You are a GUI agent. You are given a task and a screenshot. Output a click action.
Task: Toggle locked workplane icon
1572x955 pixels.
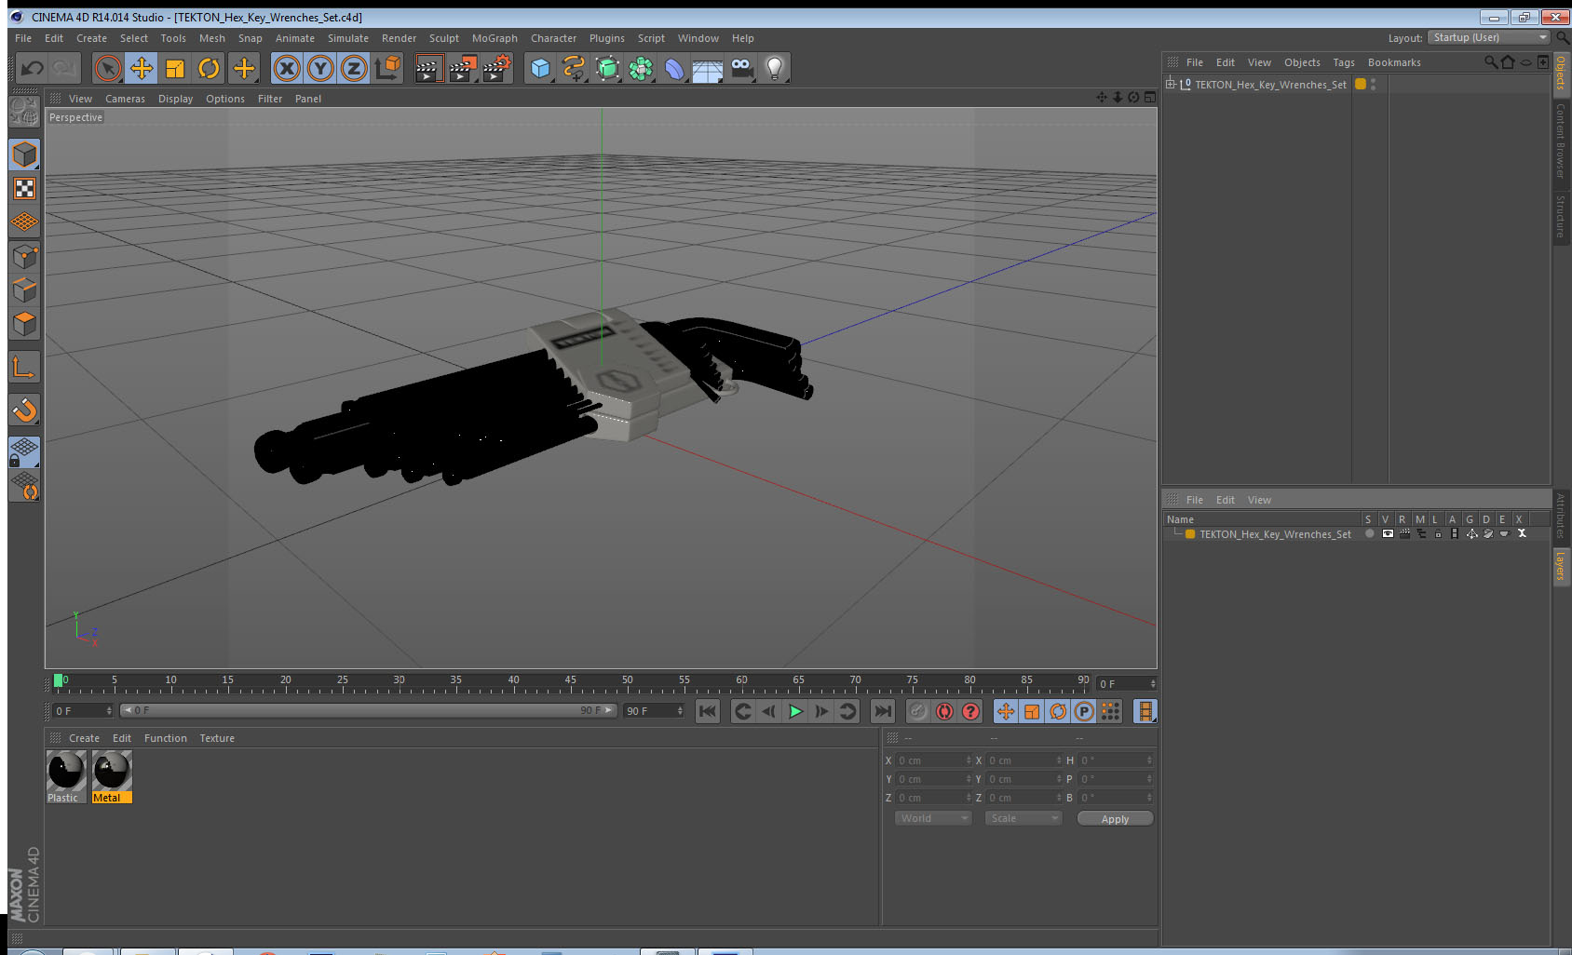click(x=24, y=452)
